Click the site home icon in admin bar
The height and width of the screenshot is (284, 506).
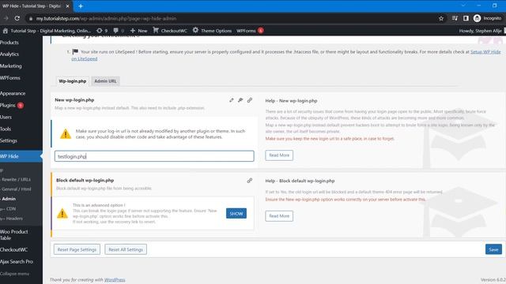pyautogui.click(x=6, y=31)
